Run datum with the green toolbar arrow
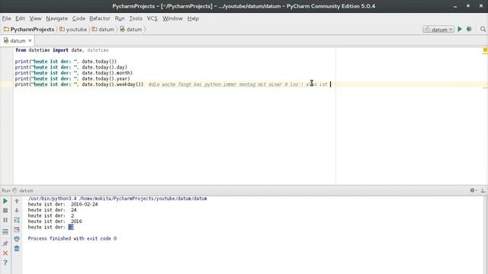The height and width of the screenshot is (274, 488). (460, 29)
